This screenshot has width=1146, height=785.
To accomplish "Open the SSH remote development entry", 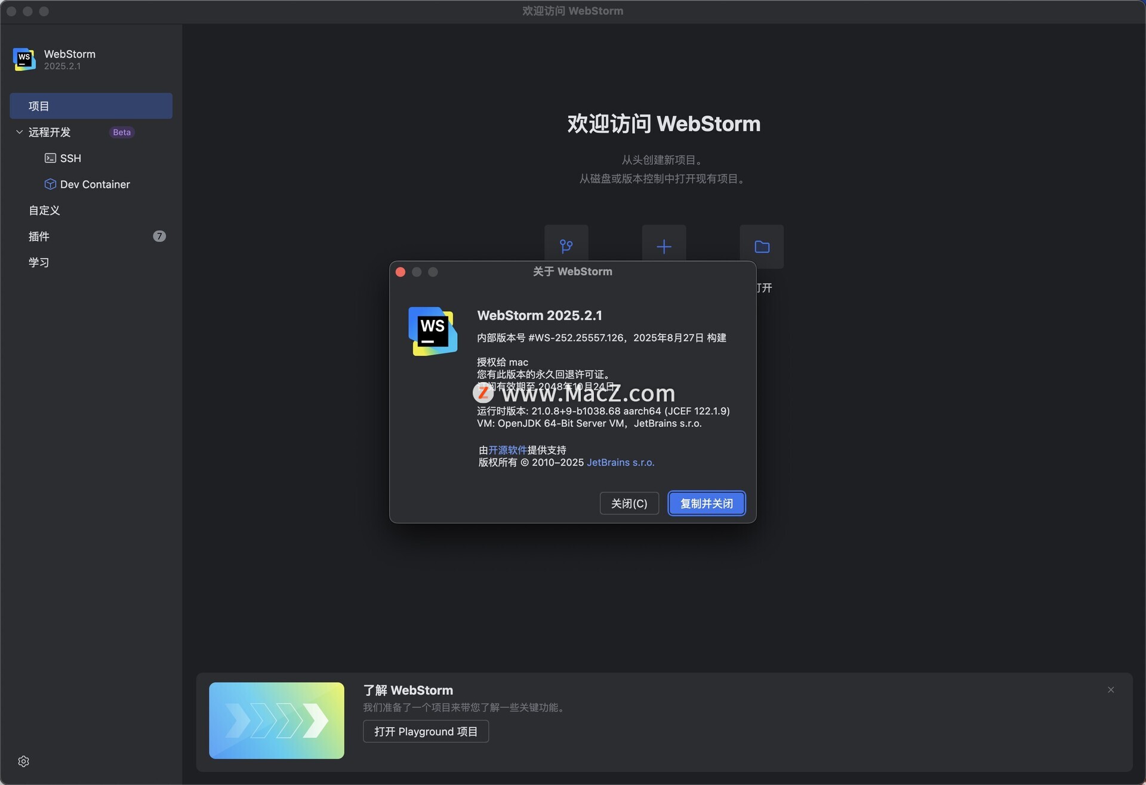I will coord(70,158).
